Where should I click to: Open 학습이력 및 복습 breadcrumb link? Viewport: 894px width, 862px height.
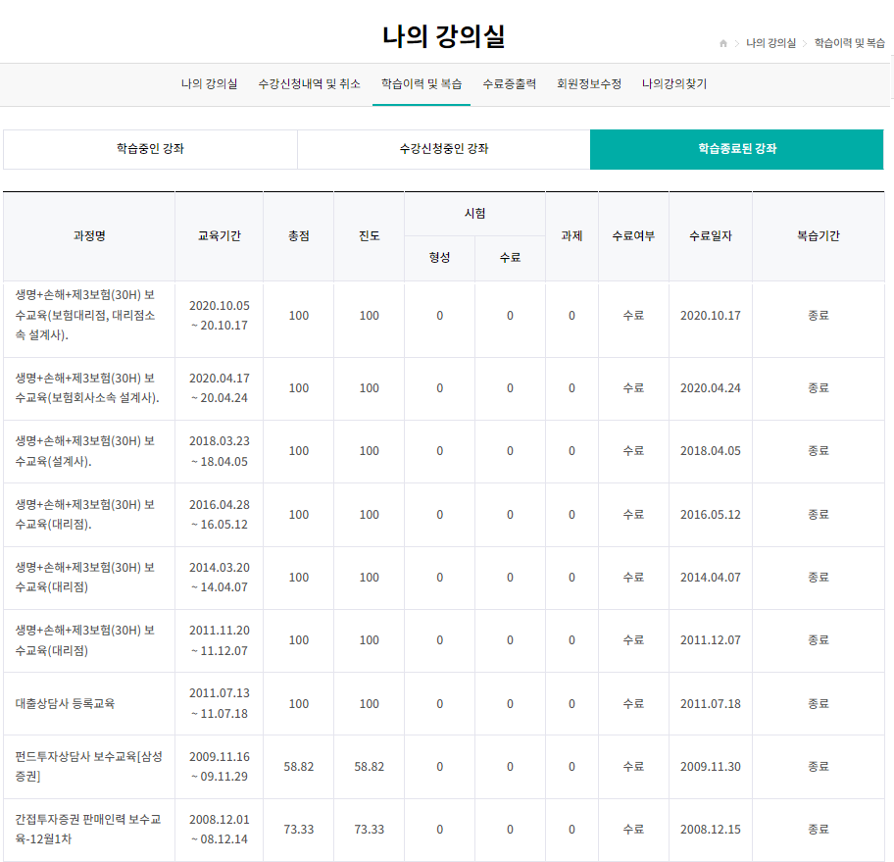tap(850, 43)
